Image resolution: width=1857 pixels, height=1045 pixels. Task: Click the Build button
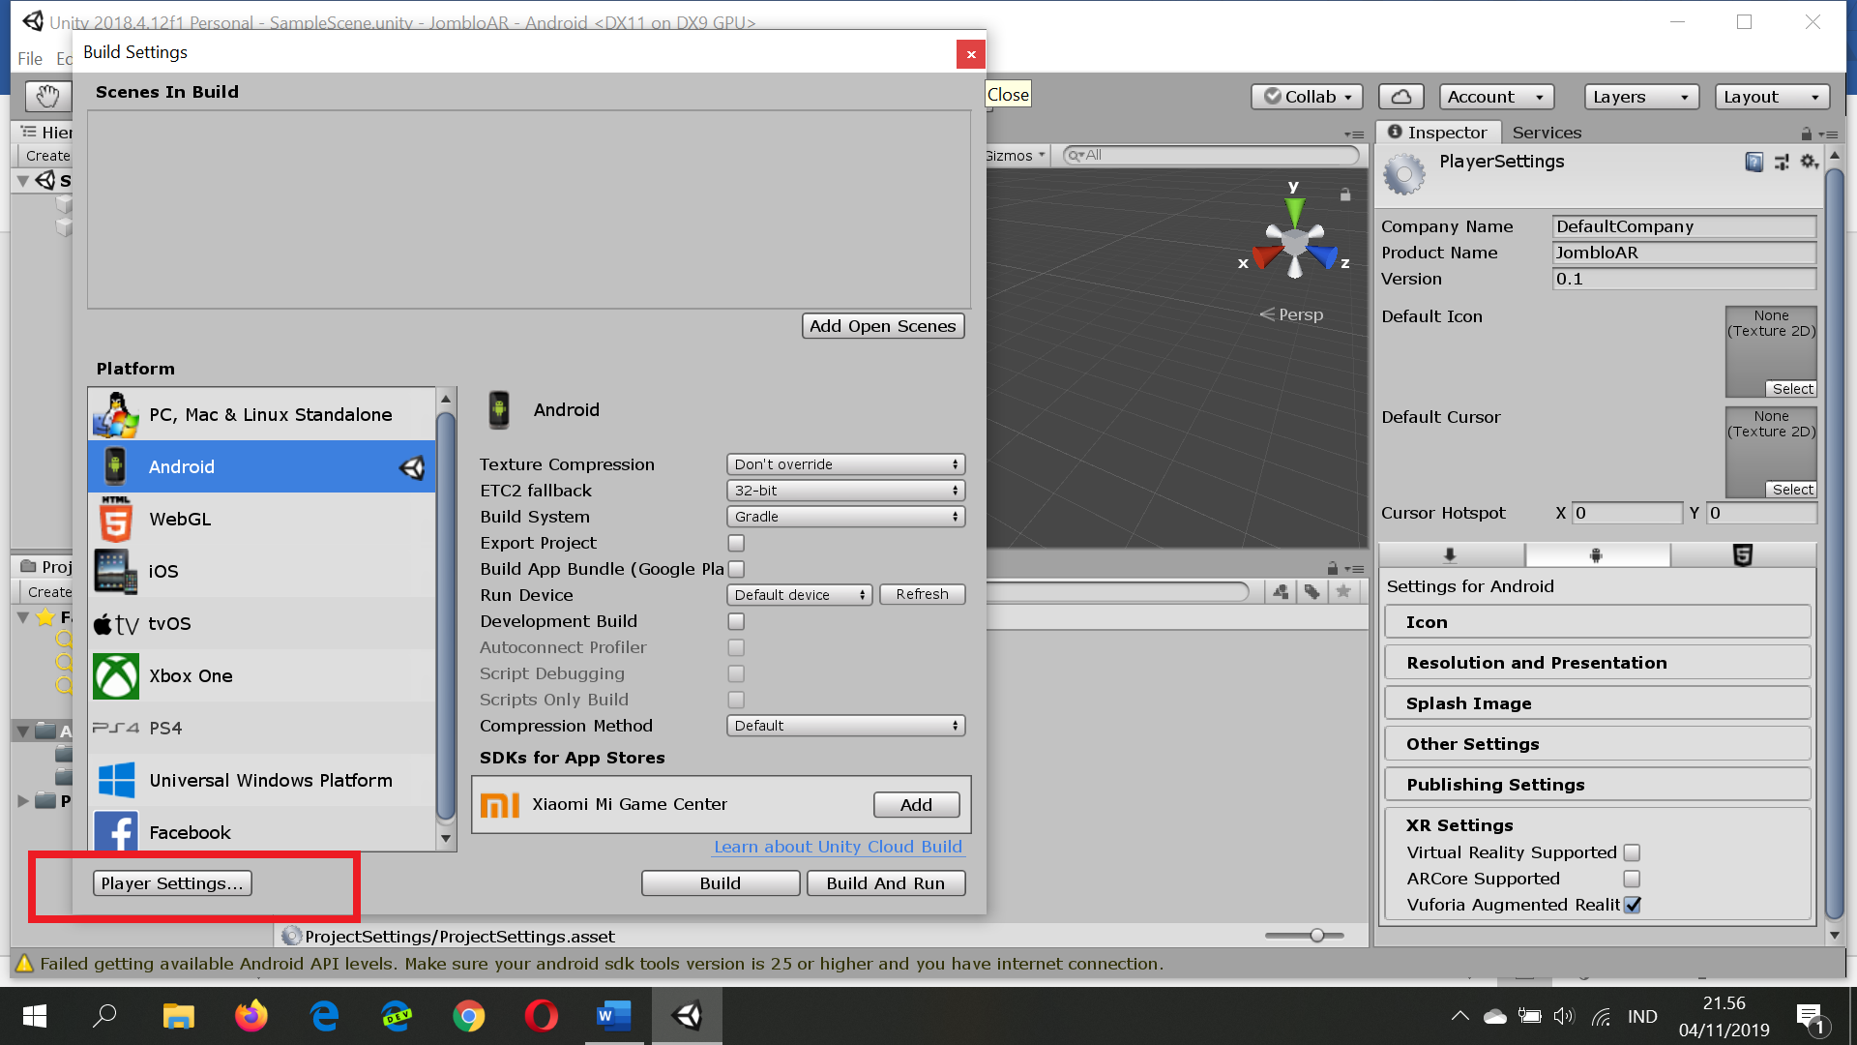click(x=721, y=883)
